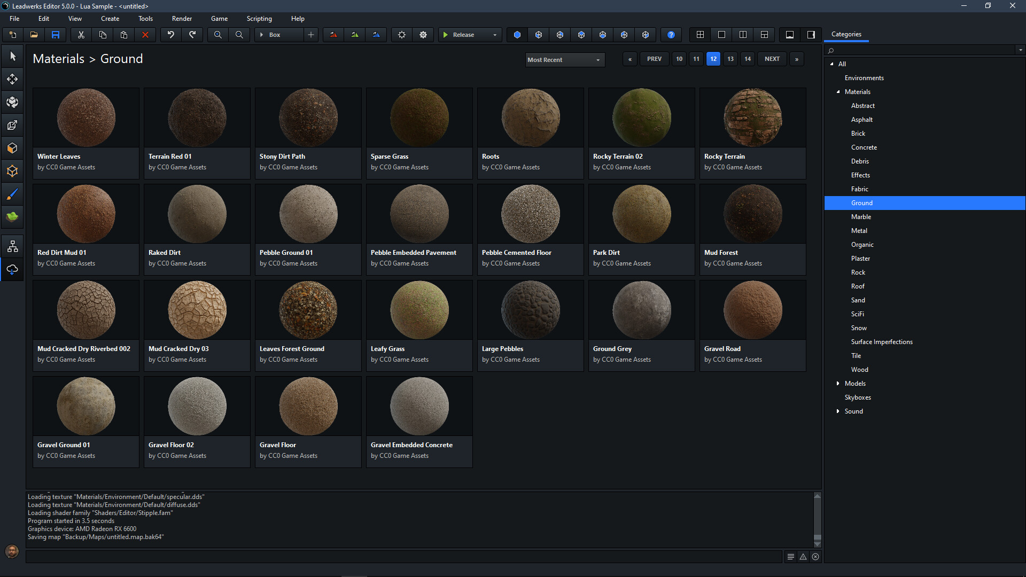Screen dimensions: 1026x577
Task: Click the NEXT page button
Action: pyautogui.click(x=772, y=59)
